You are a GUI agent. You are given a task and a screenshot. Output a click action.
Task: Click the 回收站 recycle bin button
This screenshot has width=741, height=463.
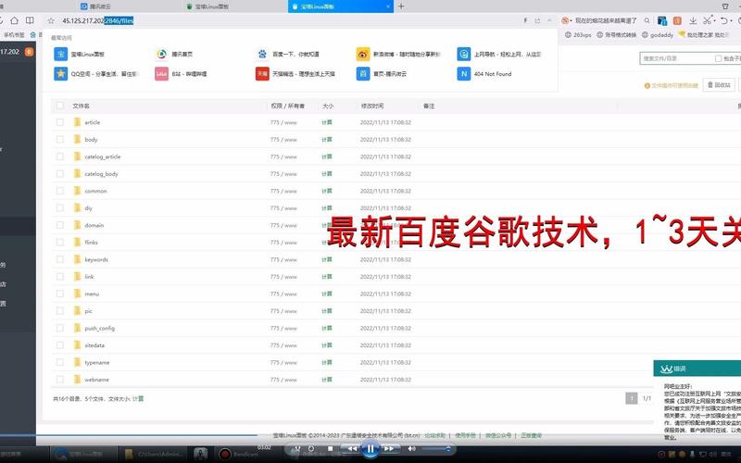(x=719, y=85)
